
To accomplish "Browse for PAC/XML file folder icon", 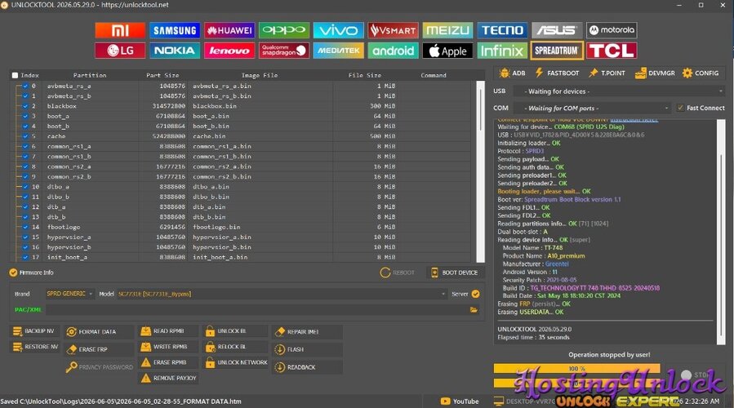I will (474, 310).
